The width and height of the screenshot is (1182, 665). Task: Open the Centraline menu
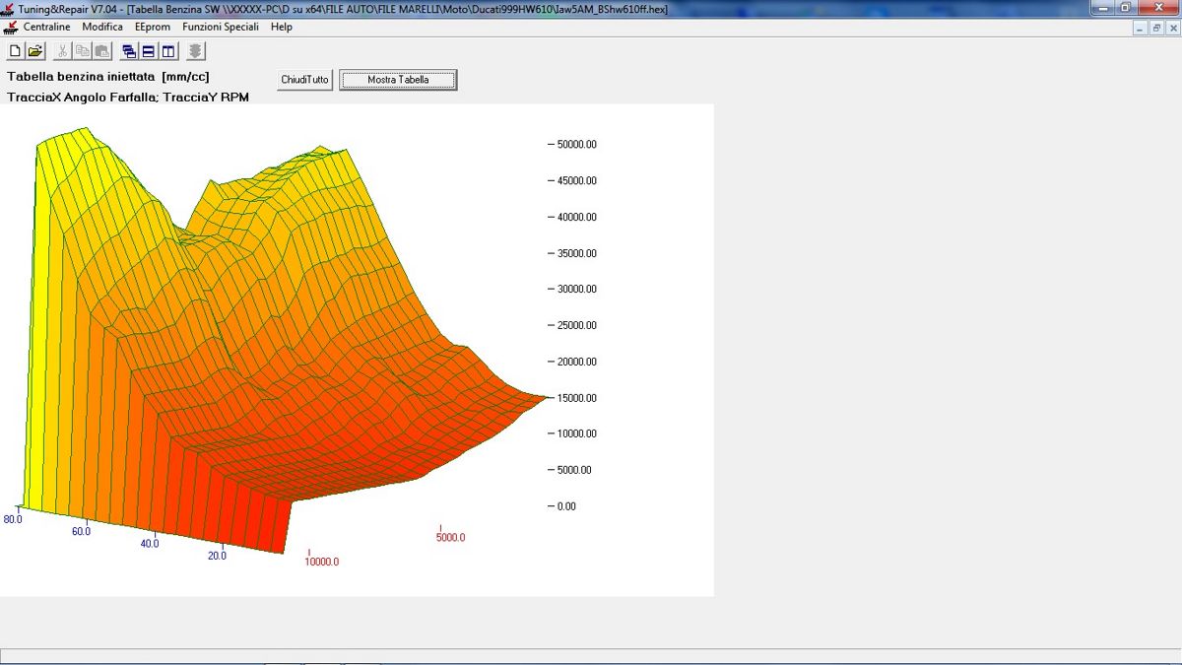[x=46, y=27]
